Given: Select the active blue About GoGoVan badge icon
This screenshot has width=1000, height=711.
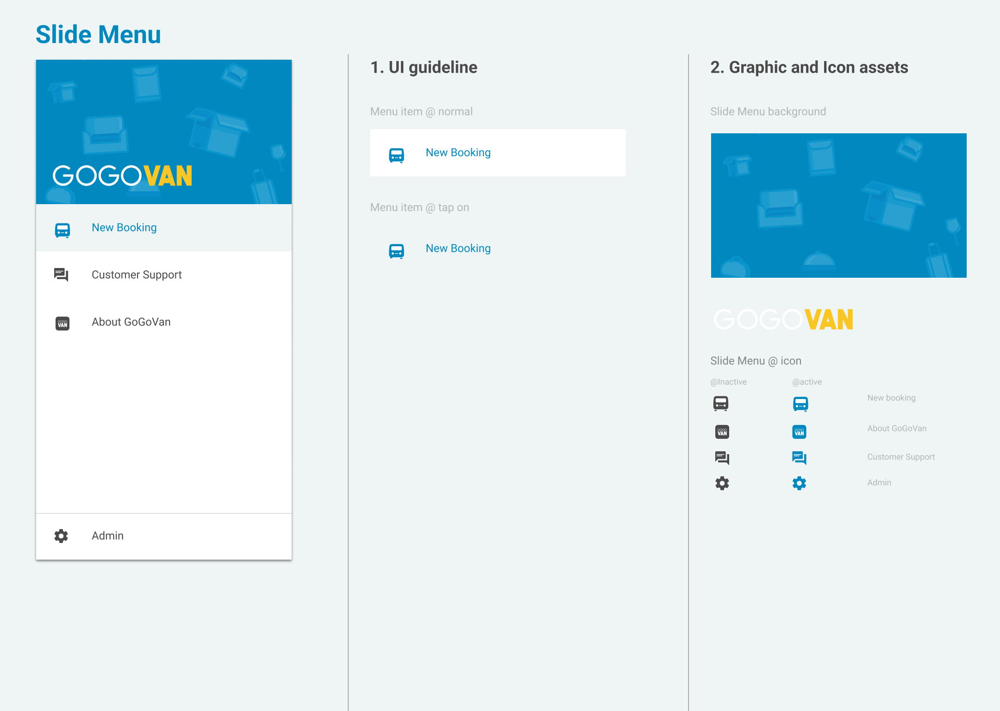Looking at the screenshot, I should click(800, 432).
